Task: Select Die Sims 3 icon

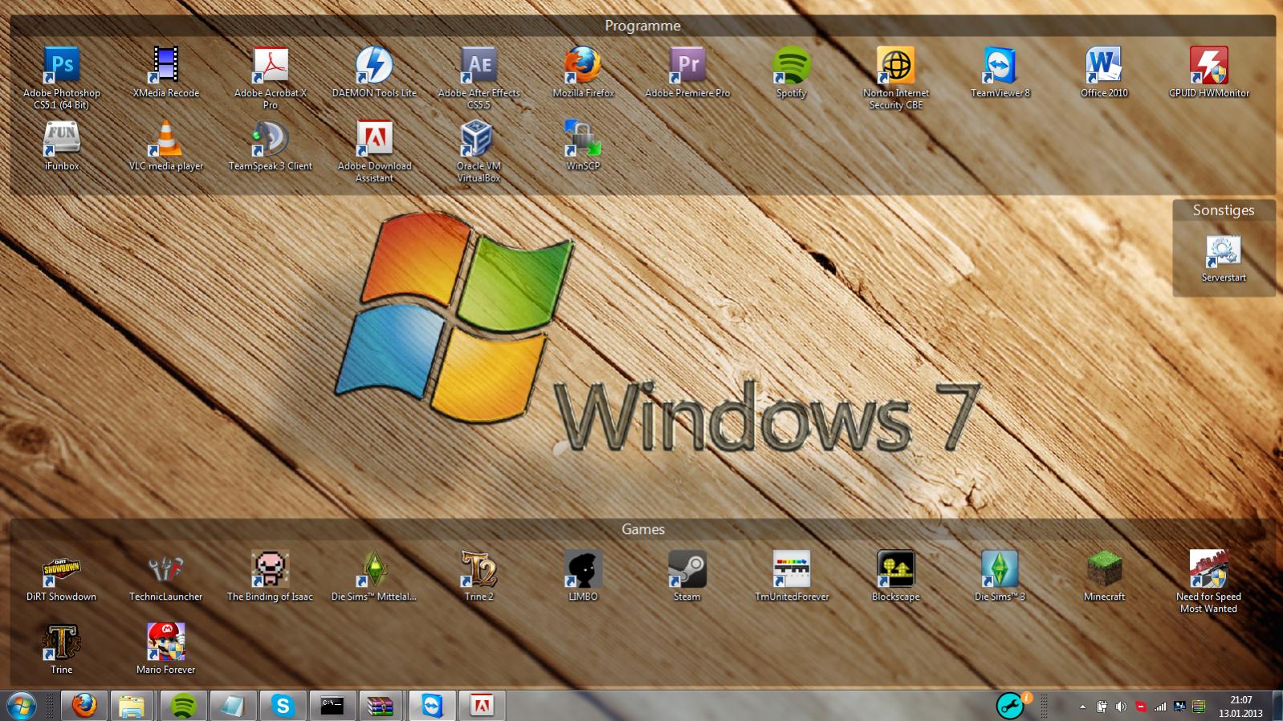Action: pos(1000,576)
